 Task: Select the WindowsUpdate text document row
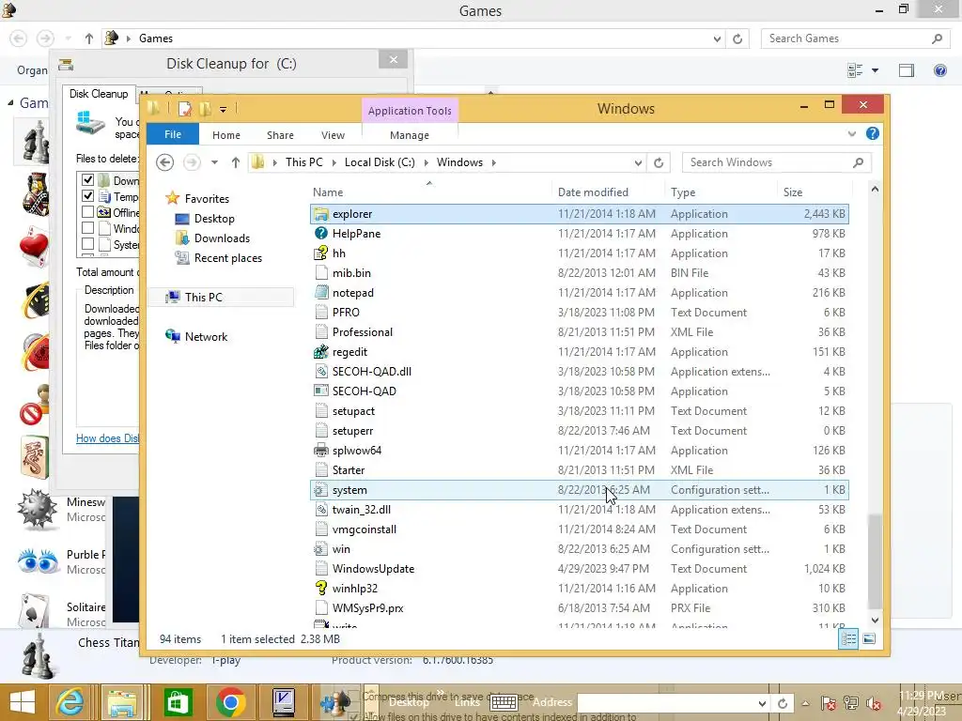click(580, 569)
